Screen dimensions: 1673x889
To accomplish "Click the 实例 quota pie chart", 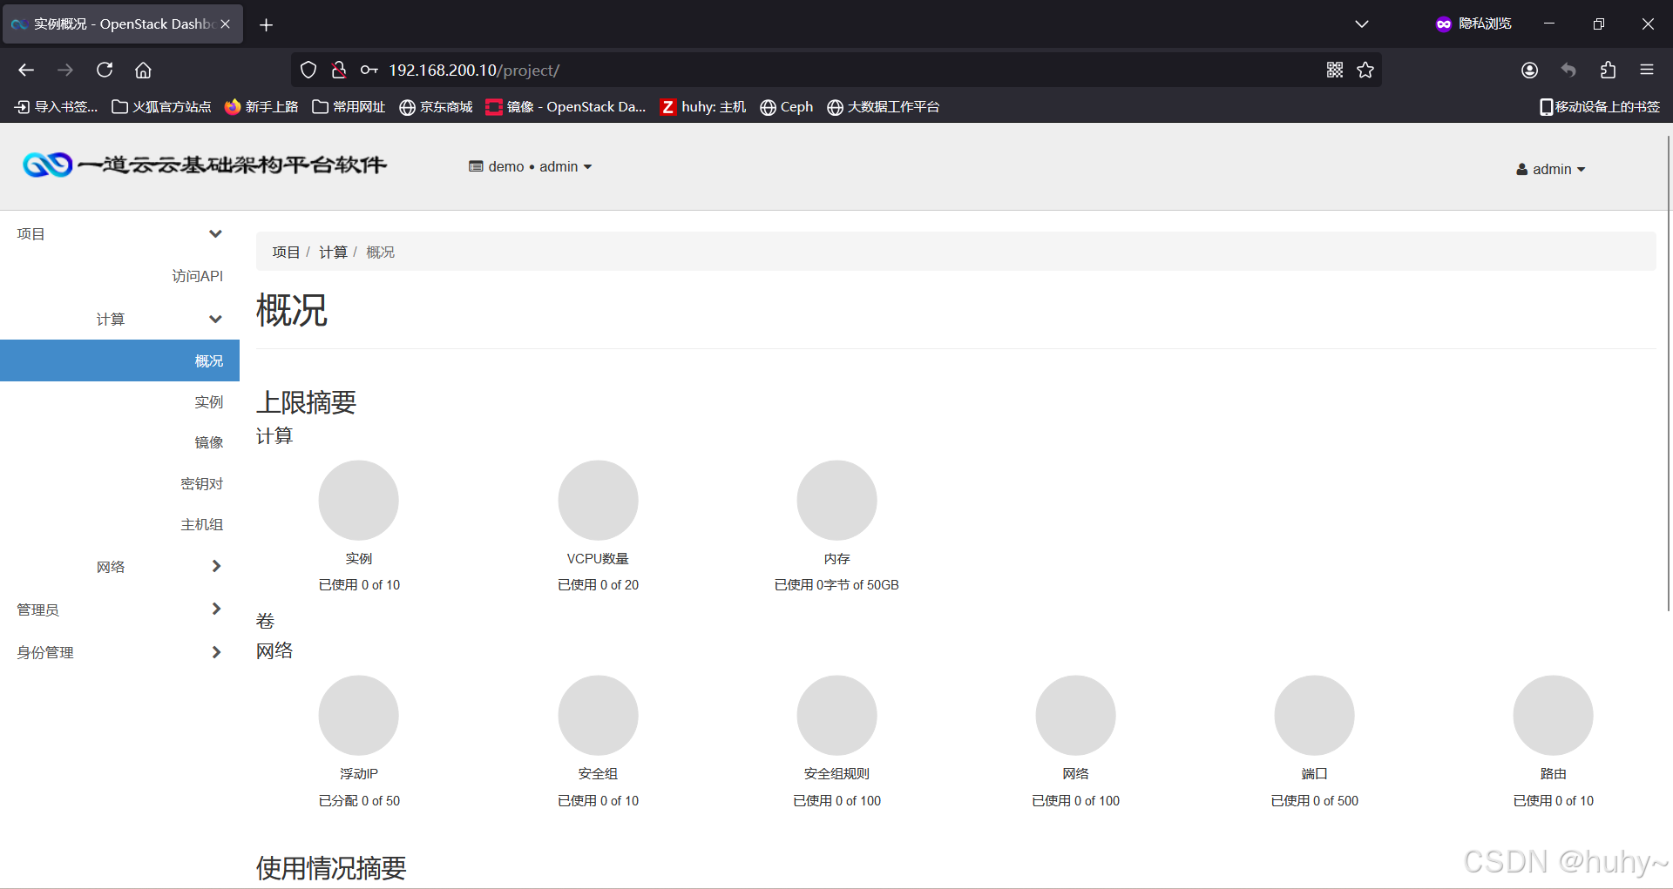I will (358, 500).
